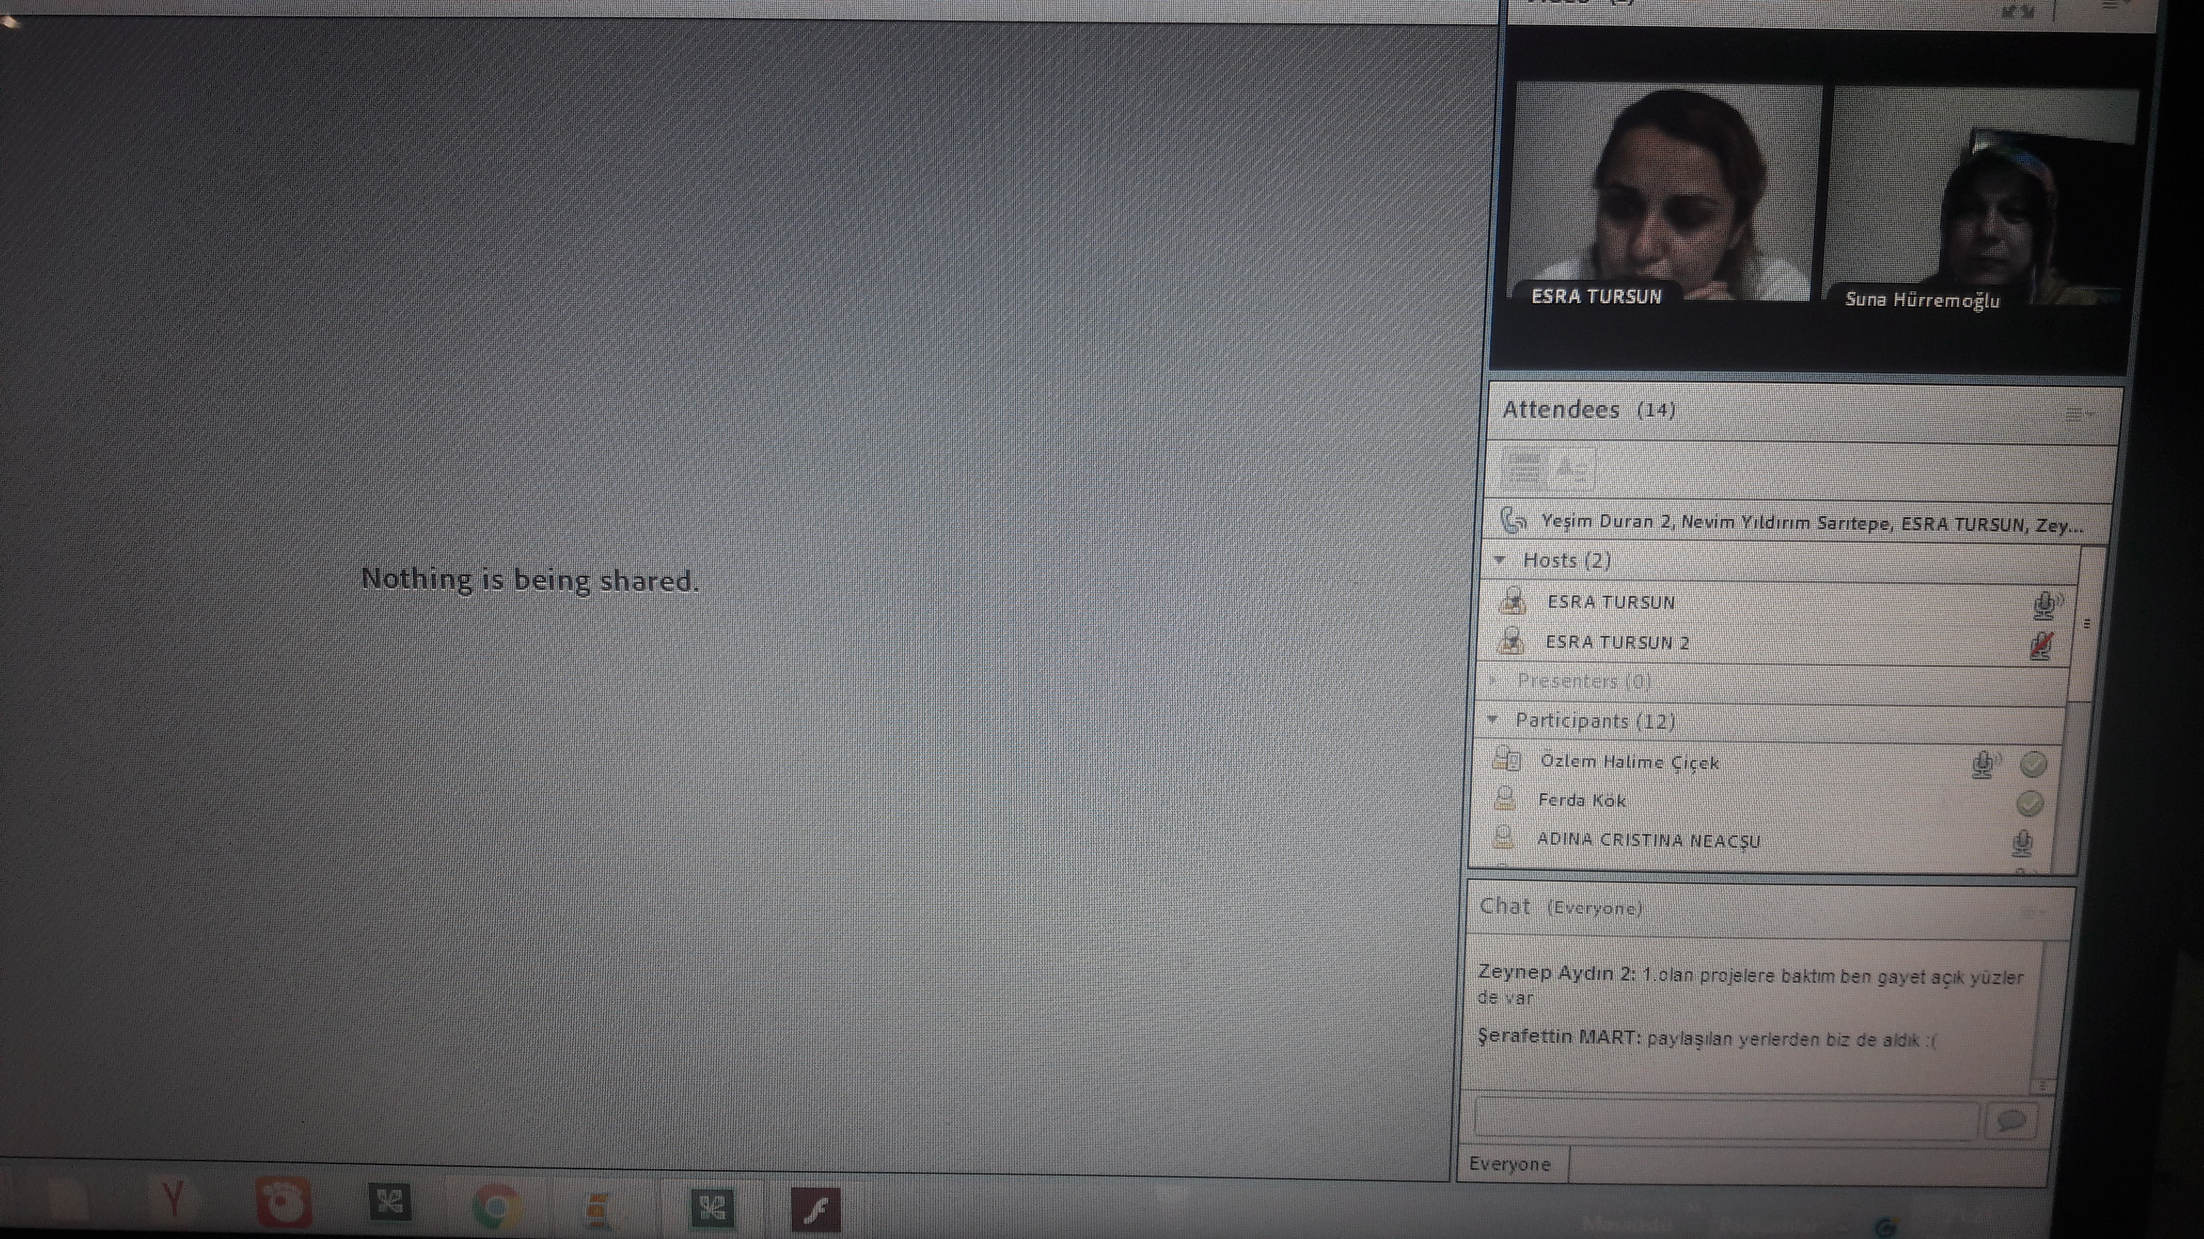Collapse the Hosts (2) group

pyautogui.click(x=1500, y=560)
